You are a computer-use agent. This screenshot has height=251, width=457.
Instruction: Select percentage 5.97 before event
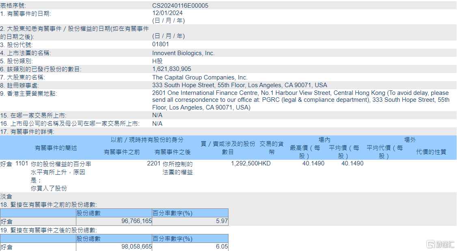coord(222,221)
